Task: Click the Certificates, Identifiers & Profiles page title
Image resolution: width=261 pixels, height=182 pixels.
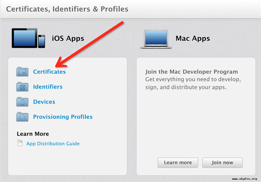Action: 67,9
